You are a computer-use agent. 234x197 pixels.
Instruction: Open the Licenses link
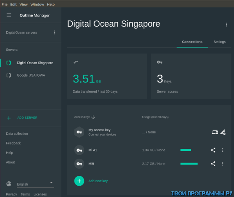[40, 194]
